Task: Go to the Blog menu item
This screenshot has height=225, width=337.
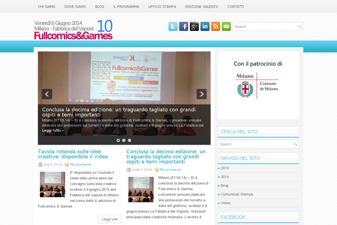Action: [100, 7]
